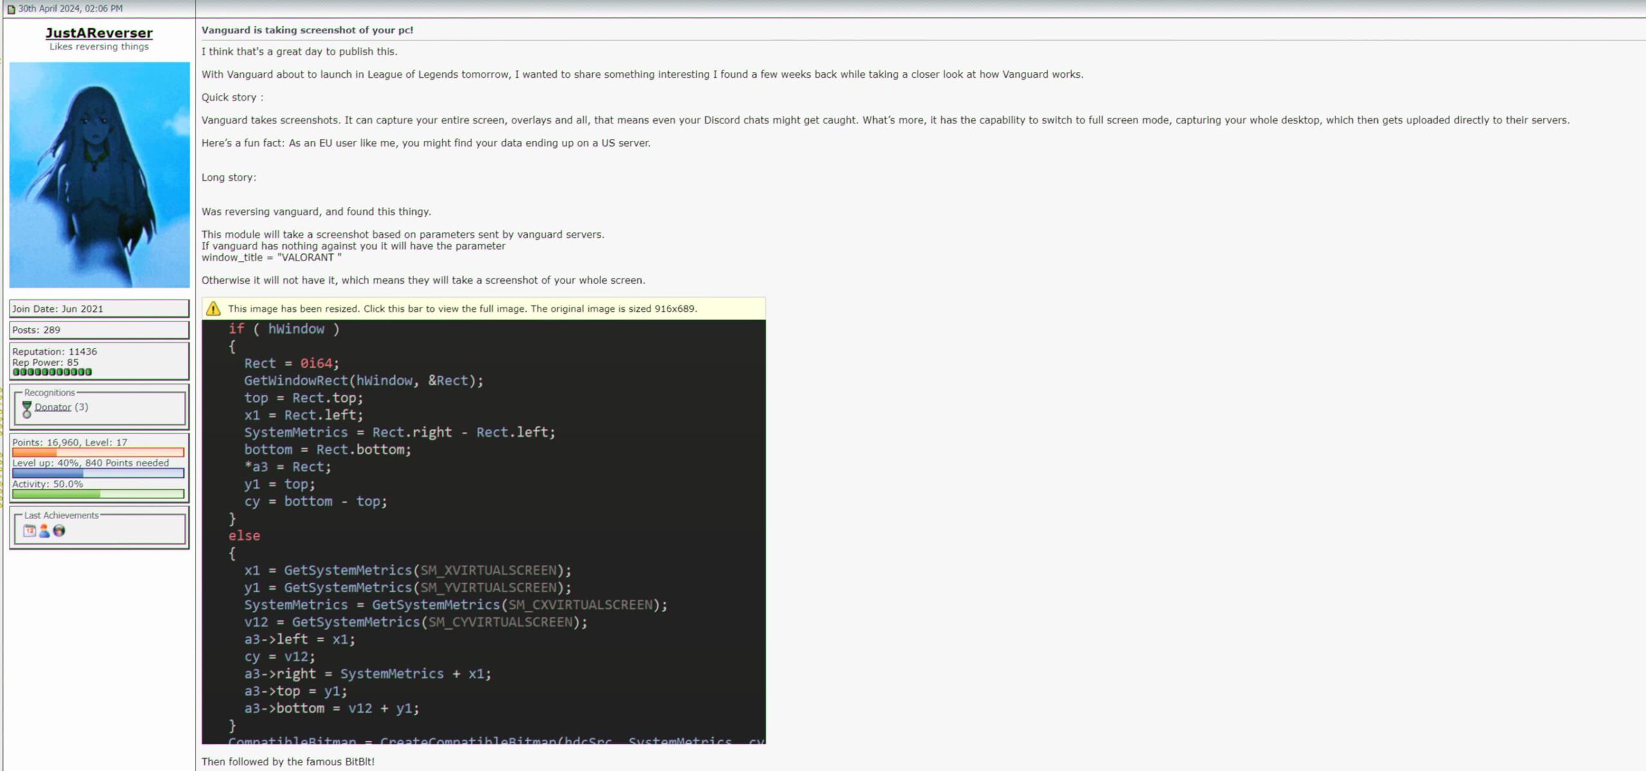Screen dimensions: 1646x771
Task: Click the Donator medal icon
Action: point(27,409)
